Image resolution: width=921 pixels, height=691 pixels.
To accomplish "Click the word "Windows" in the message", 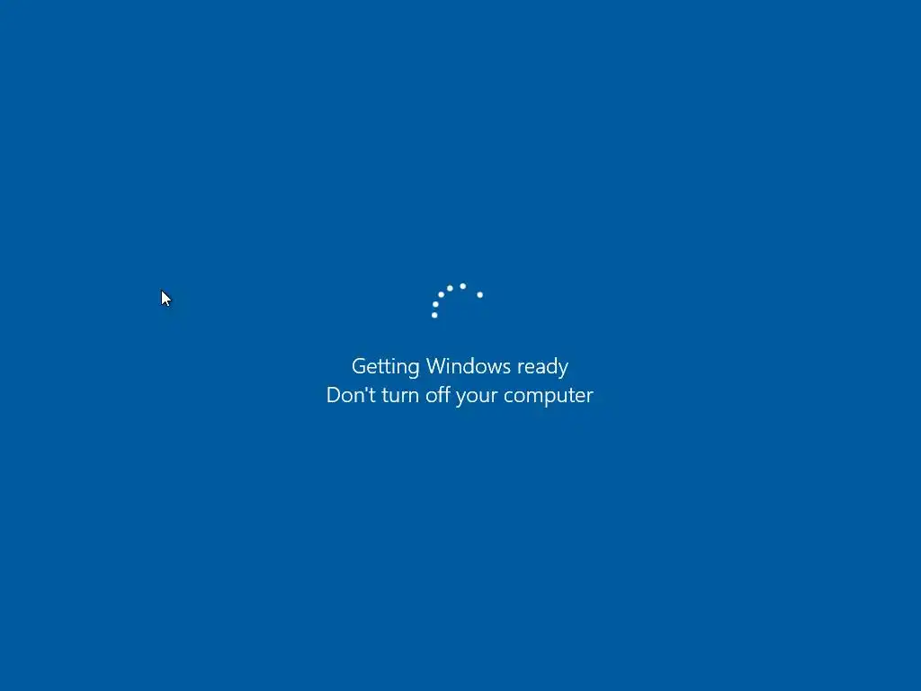I will pos(468,366).
